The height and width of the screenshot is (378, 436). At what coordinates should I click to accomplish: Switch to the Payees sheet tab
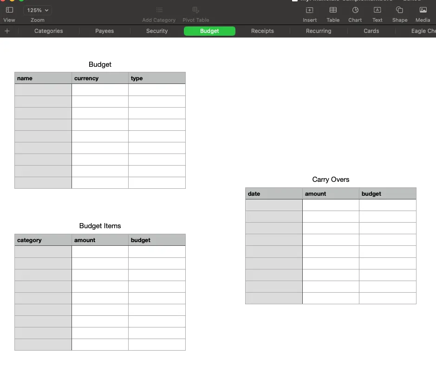coord(105,31)
